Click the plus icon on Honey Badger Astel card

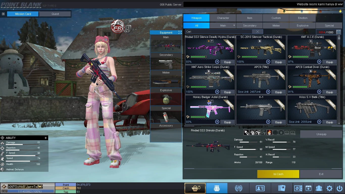[217, 122]
